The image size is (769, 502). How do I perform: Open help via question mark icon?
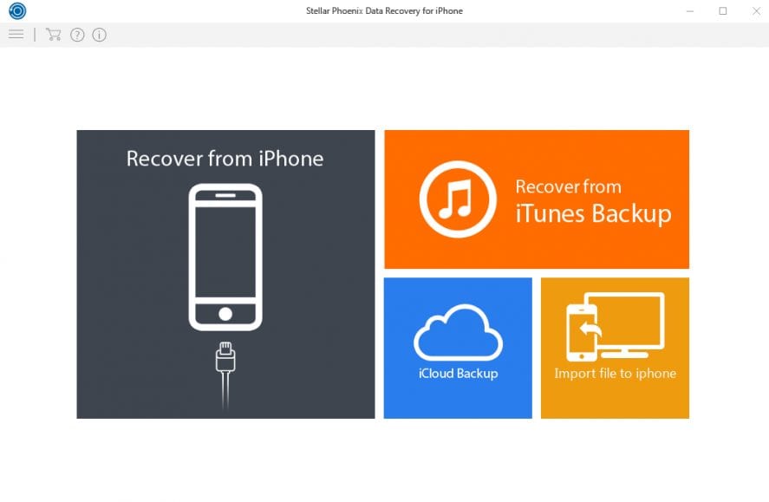click(77, 35)
